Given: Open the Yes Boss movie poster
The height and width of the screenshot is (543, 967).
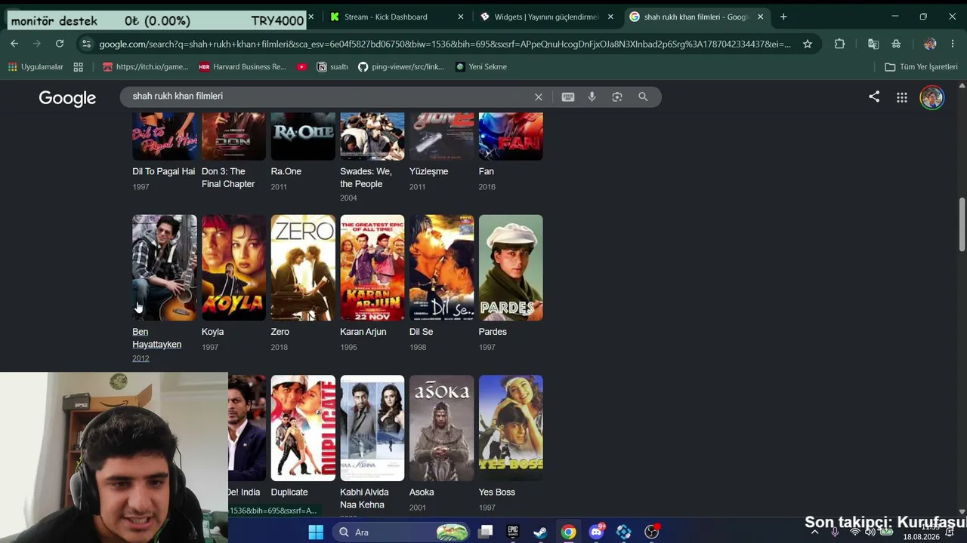Looking at the screenshot, I should (x=511, y=428).
